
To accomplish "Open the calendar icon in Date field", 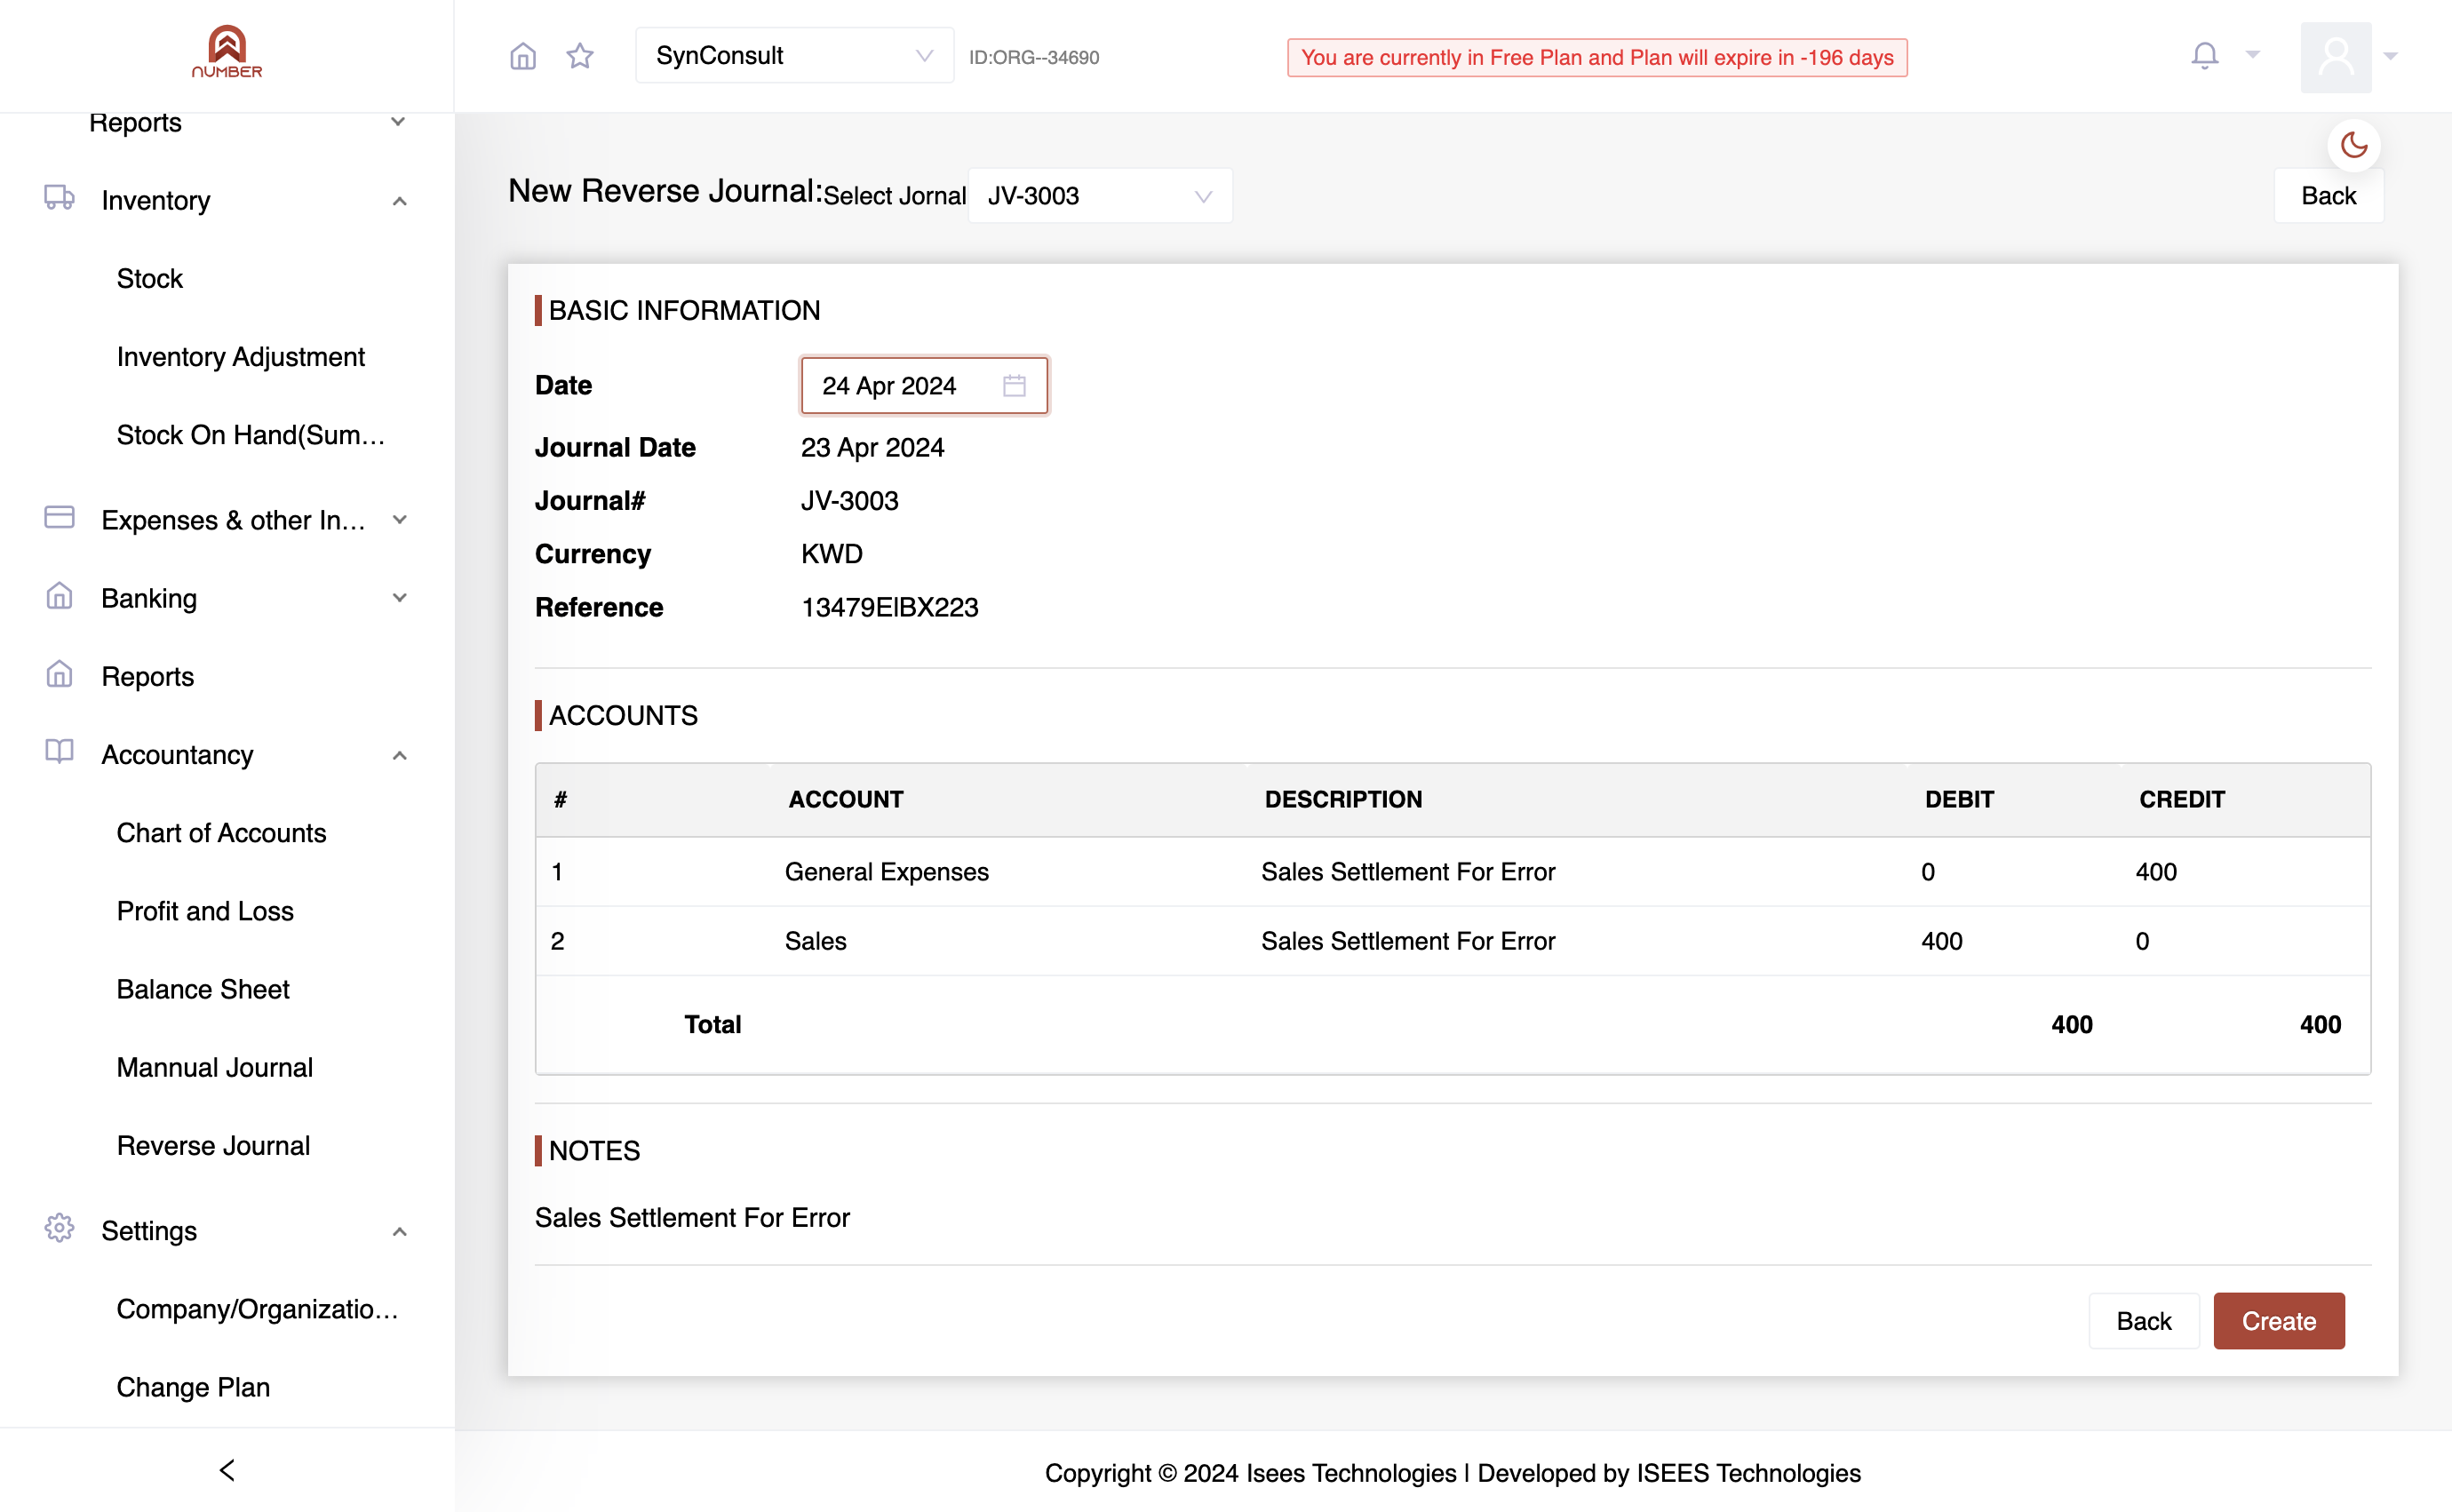I will [x=1014, y=386].
